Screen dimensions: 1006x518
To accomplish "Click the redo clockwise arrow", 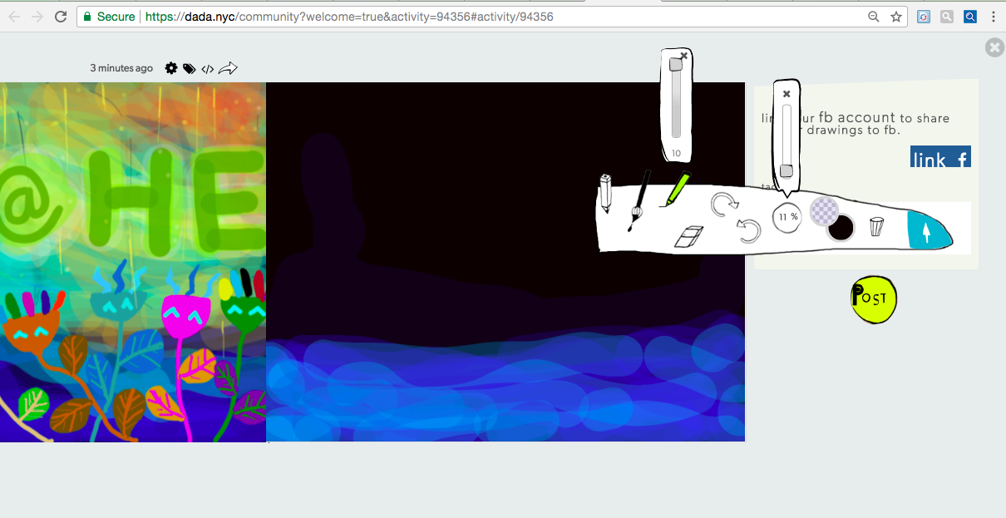I will click(x=724, y=205).
